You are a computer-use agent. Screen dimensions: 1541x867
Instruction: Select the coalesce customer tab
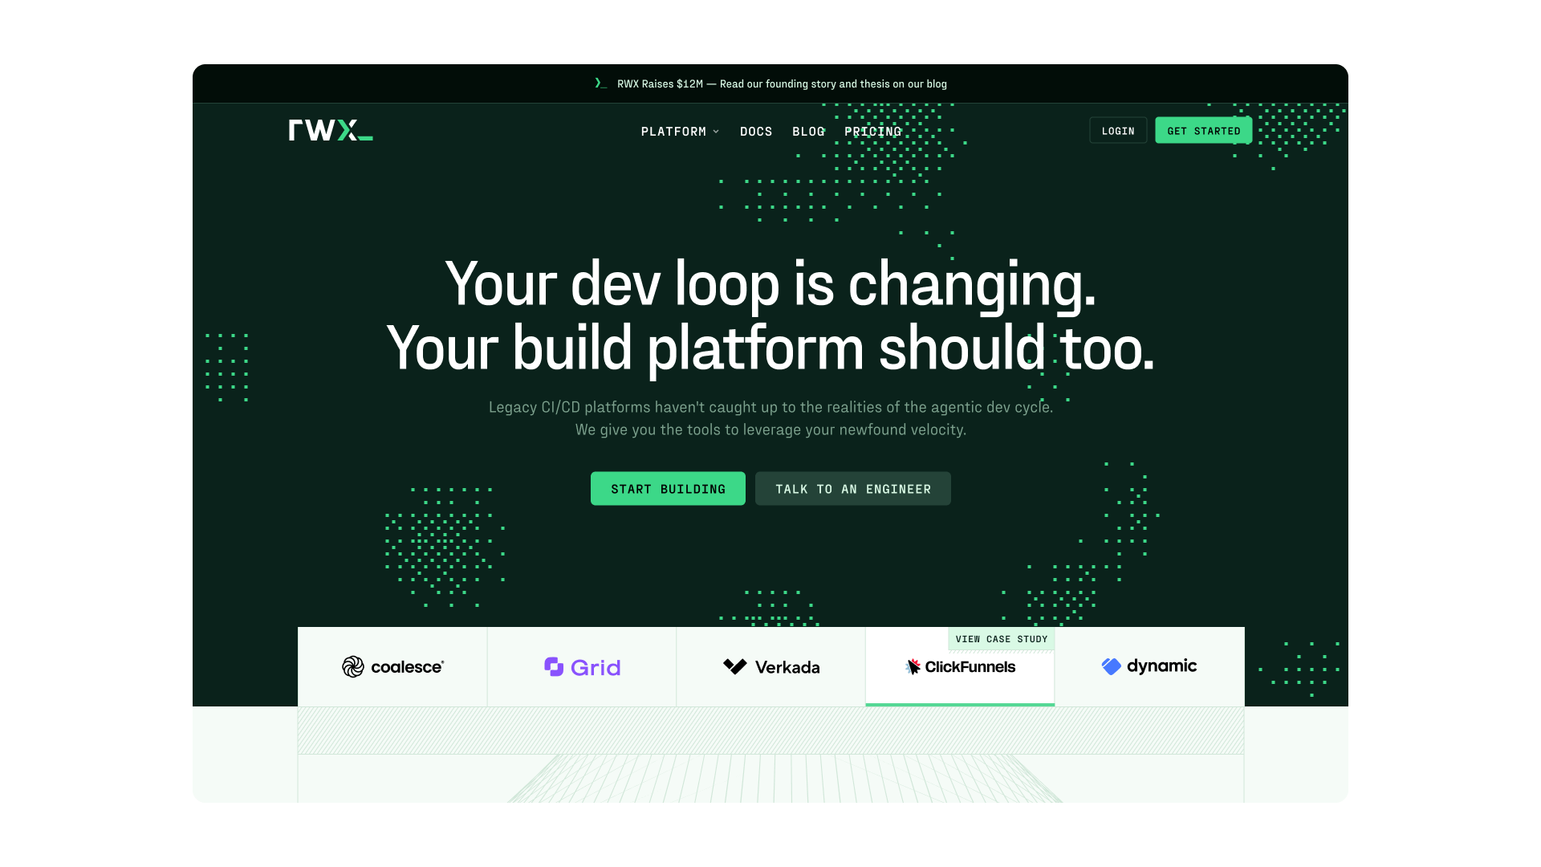click(x=392, y=667)
